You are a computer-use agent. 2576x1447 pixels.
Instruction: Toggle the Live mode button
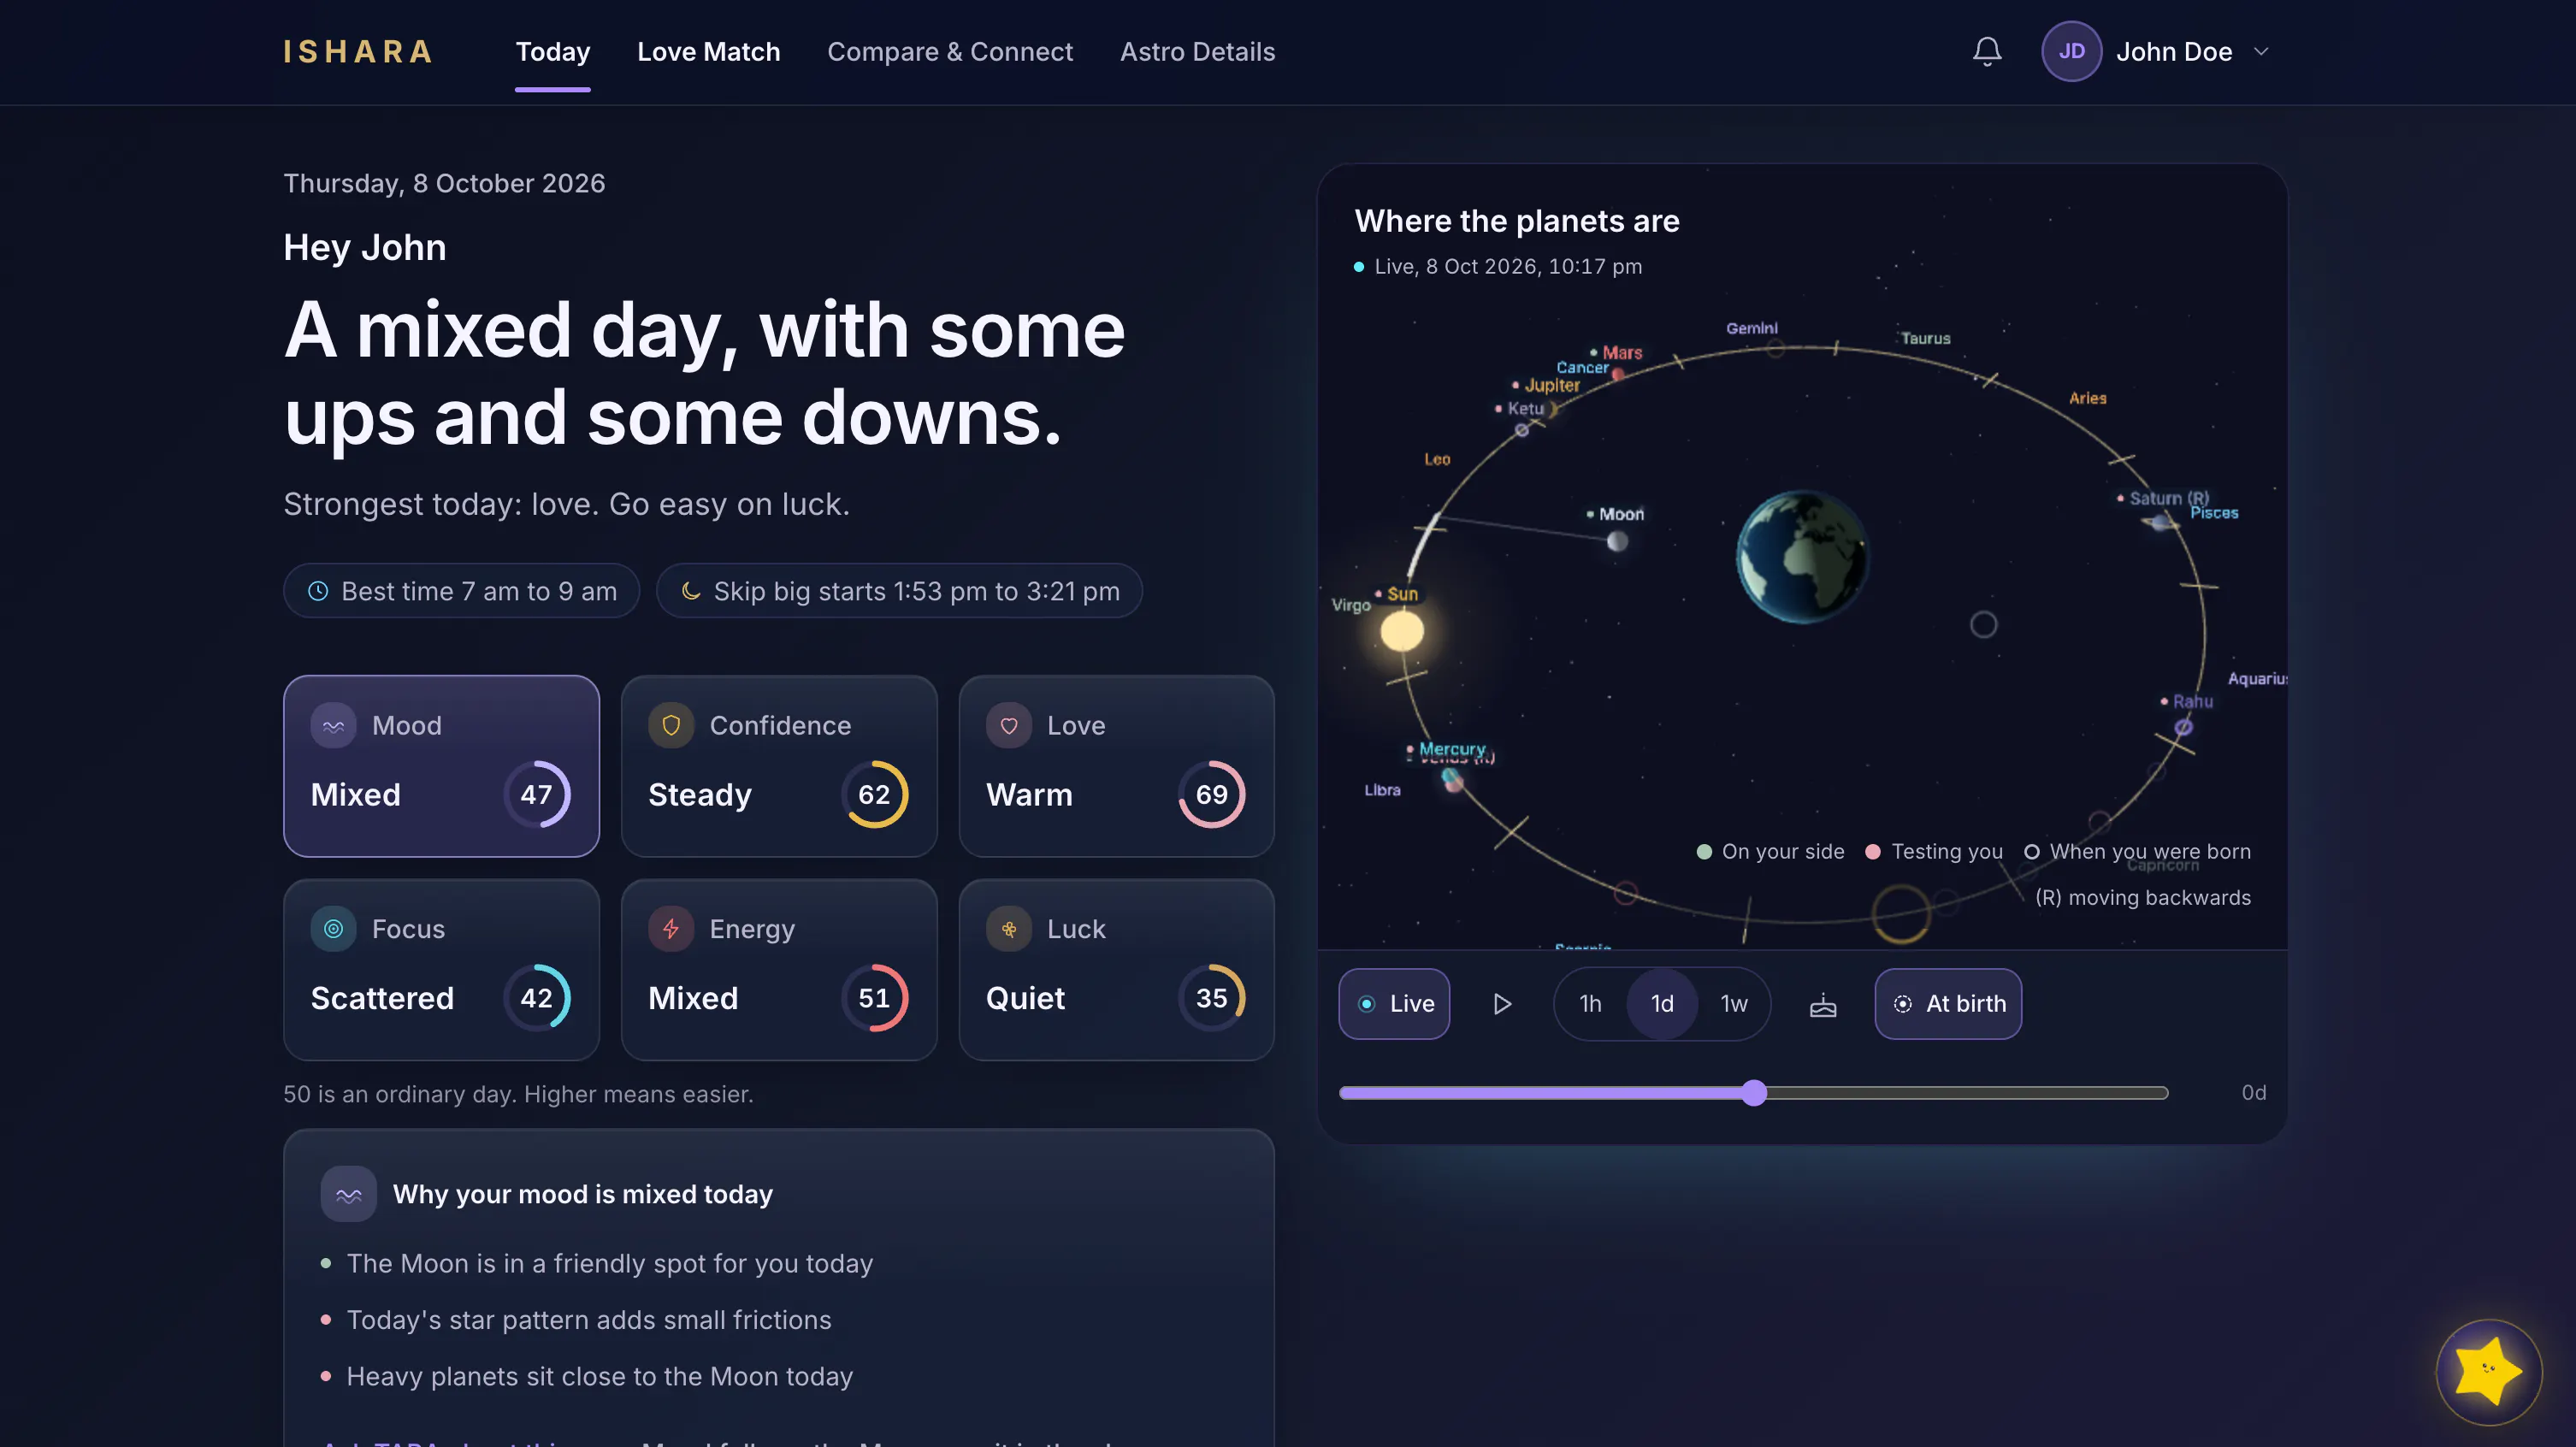[x=1394, y=1003]
